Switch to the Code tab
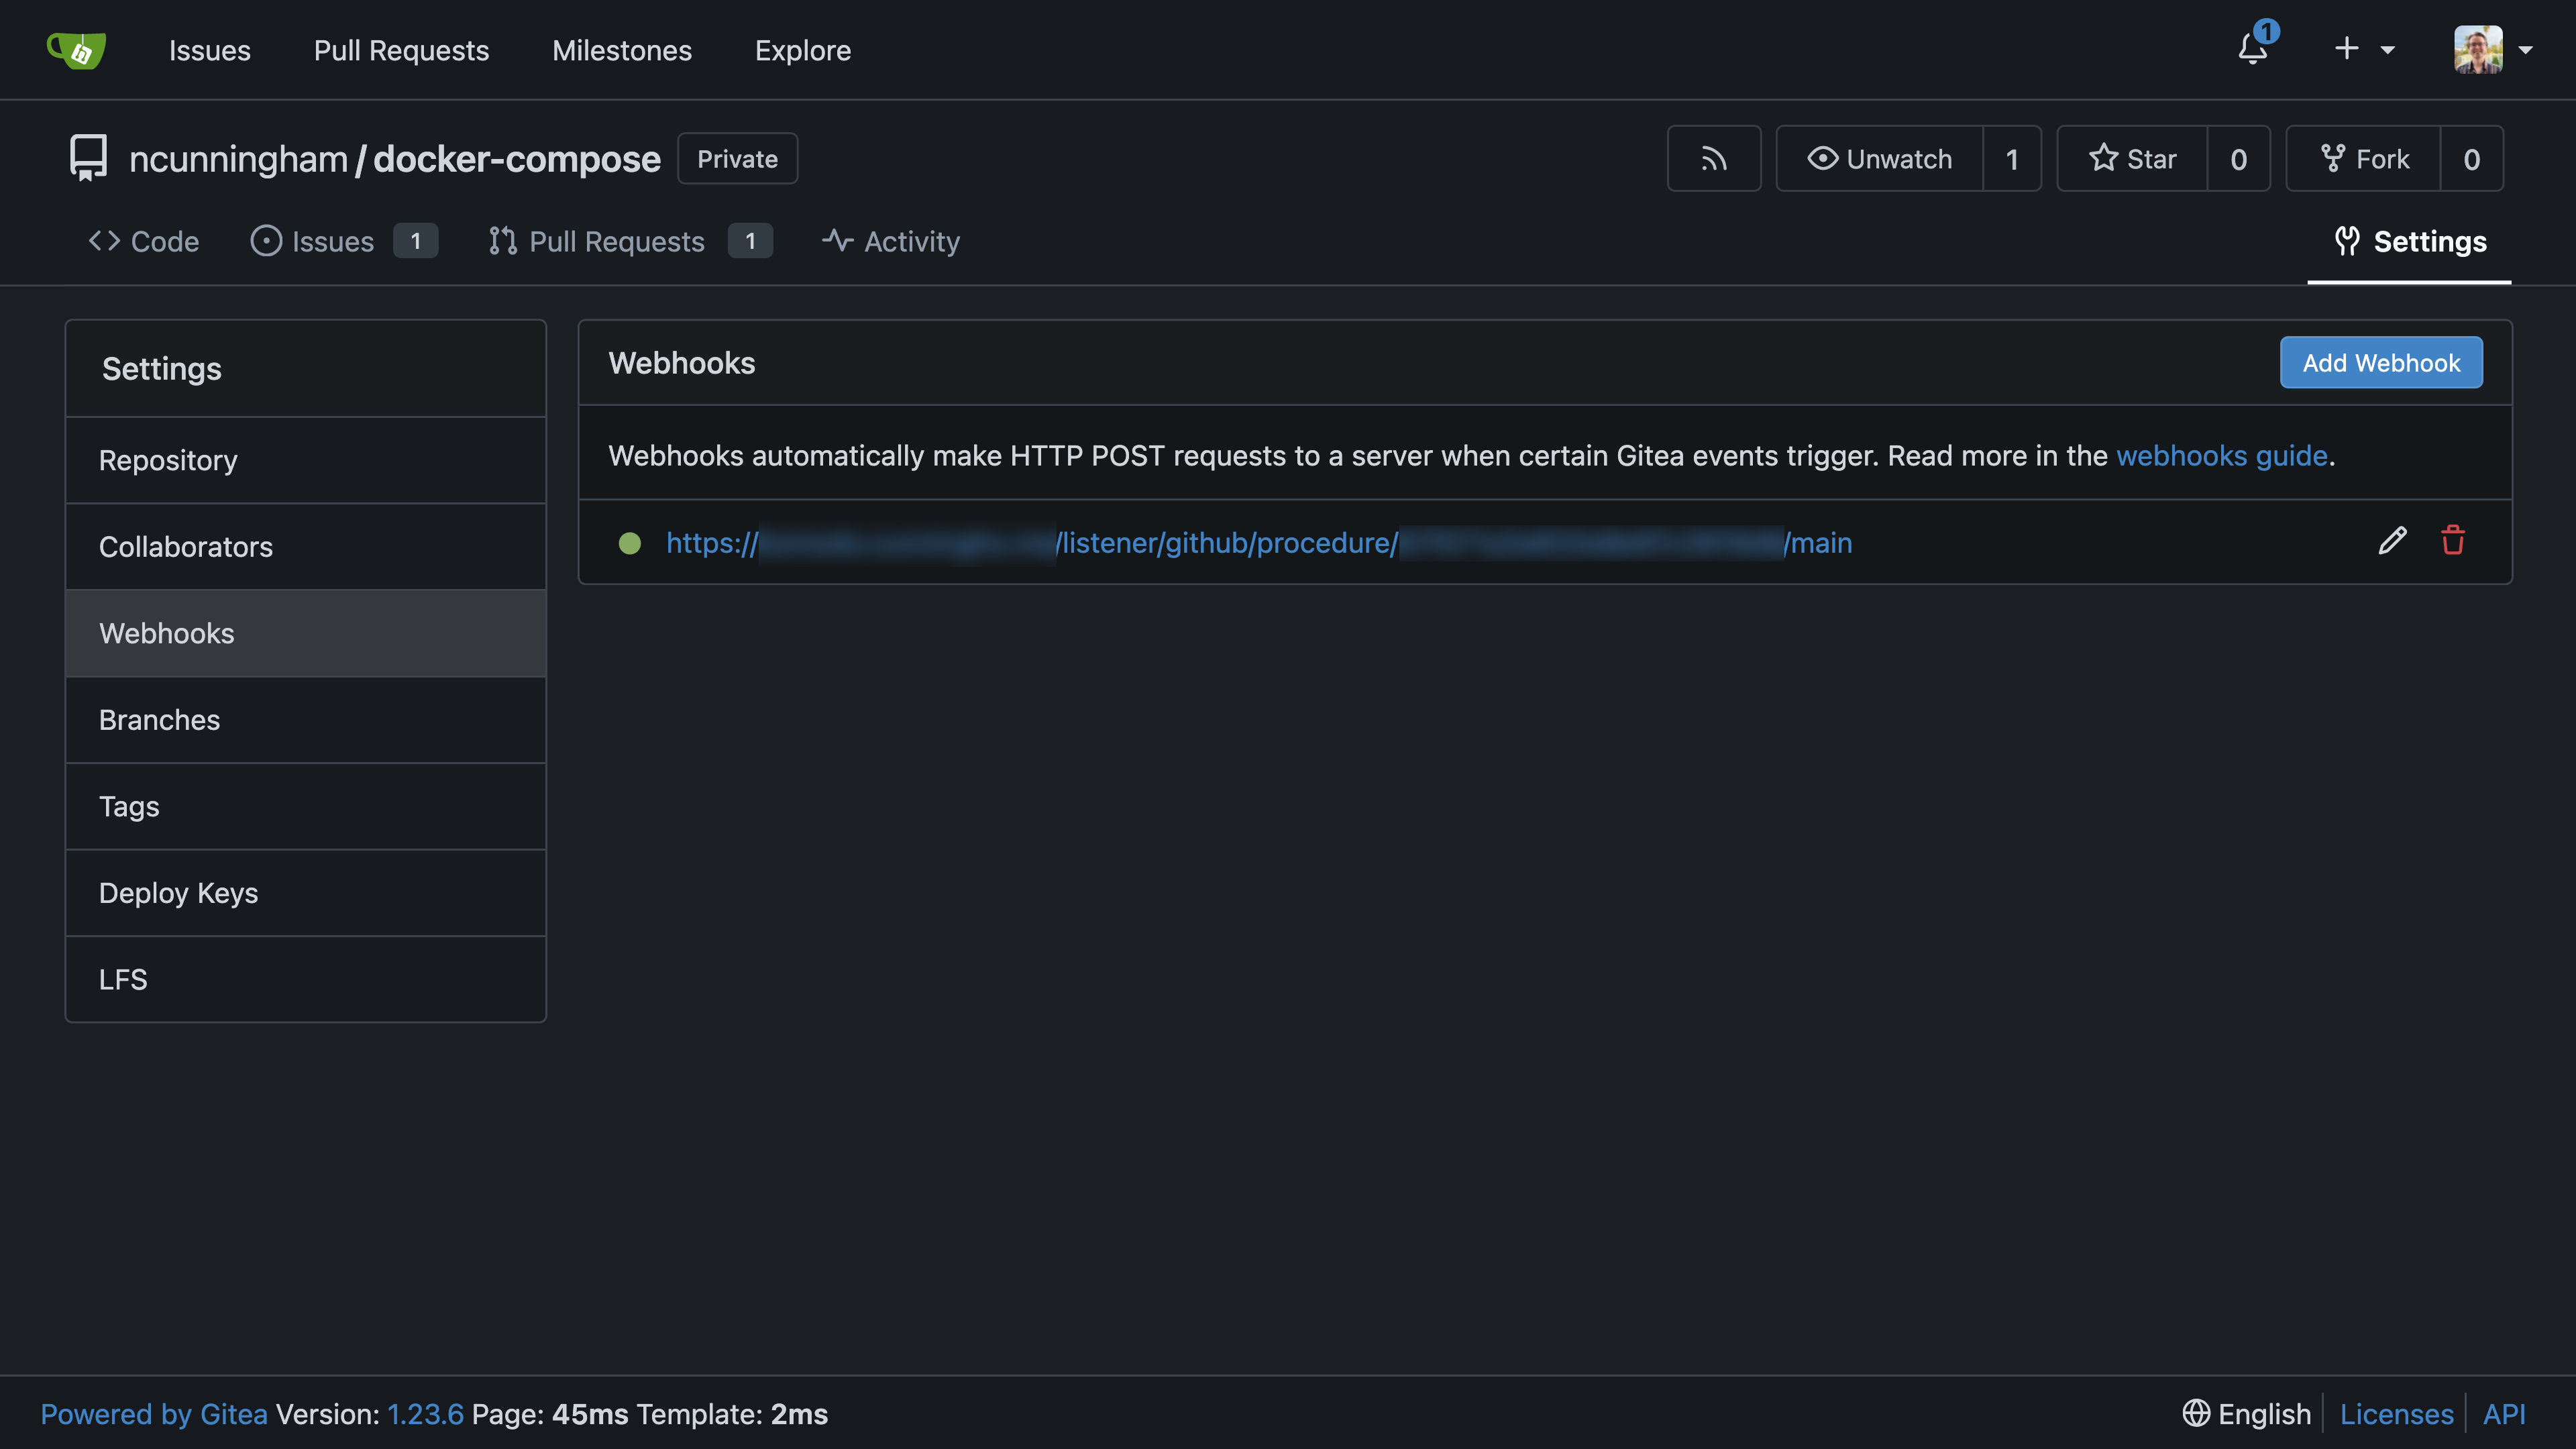Image resolution: width=2576 pixels, height=1449 pixels. (x=144, y=241)
